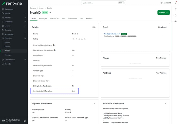Expand the Maintenance menu chevron
Image resolution: width=179 pixels, height=124 pixels.
[25, 60]
